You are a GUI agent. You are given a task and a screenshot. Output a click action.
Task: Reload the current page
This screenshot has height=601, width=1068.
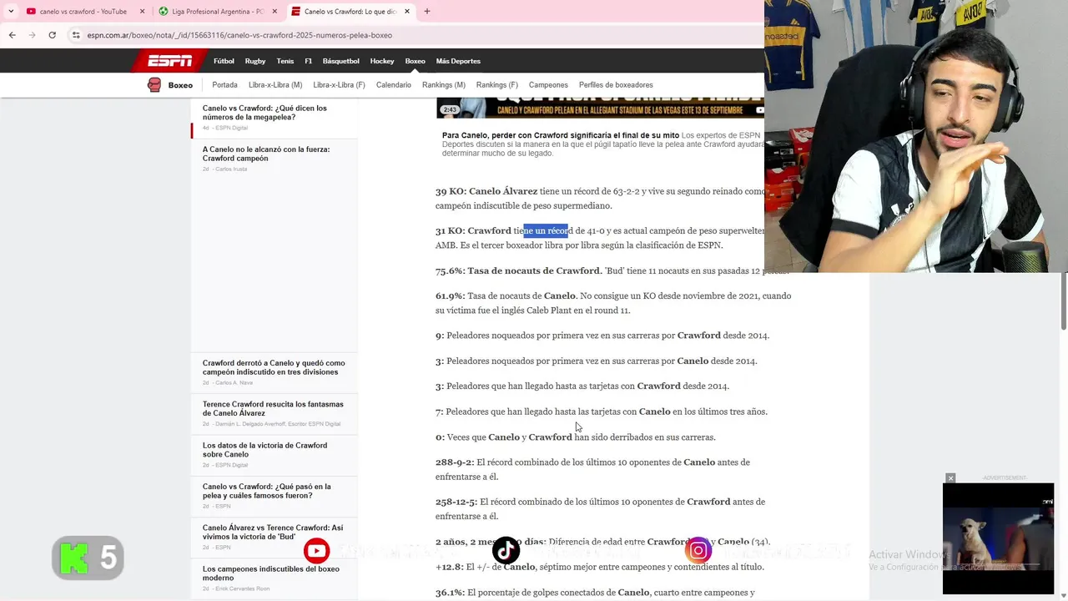(53, 35)
